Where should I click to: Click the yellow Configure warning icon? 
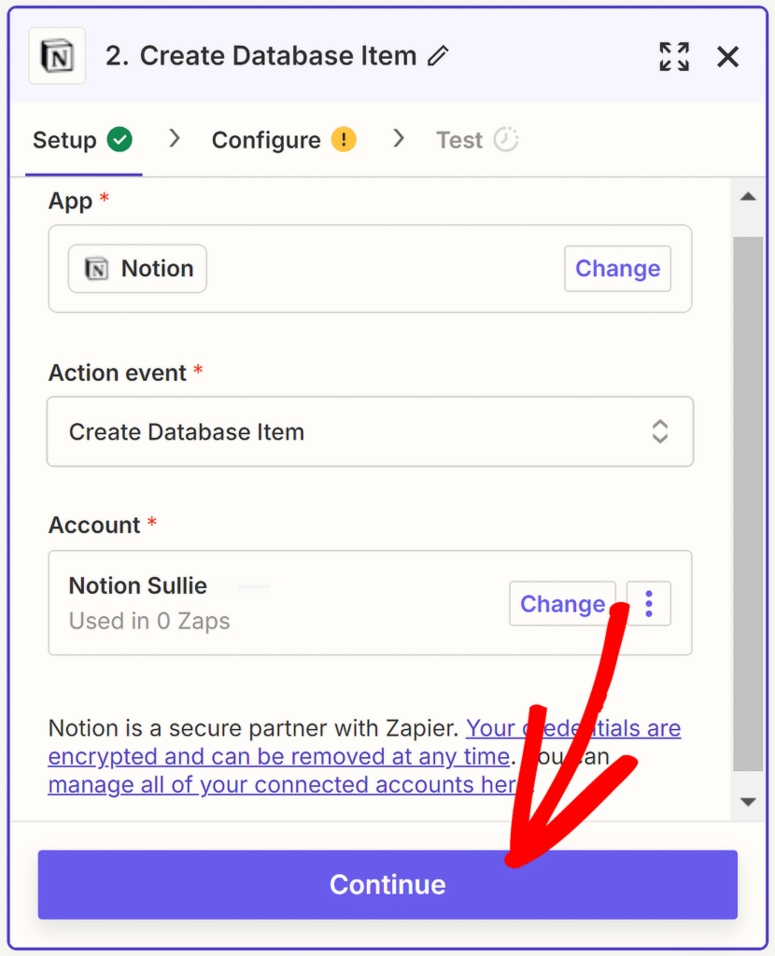[x=344, y=140]
